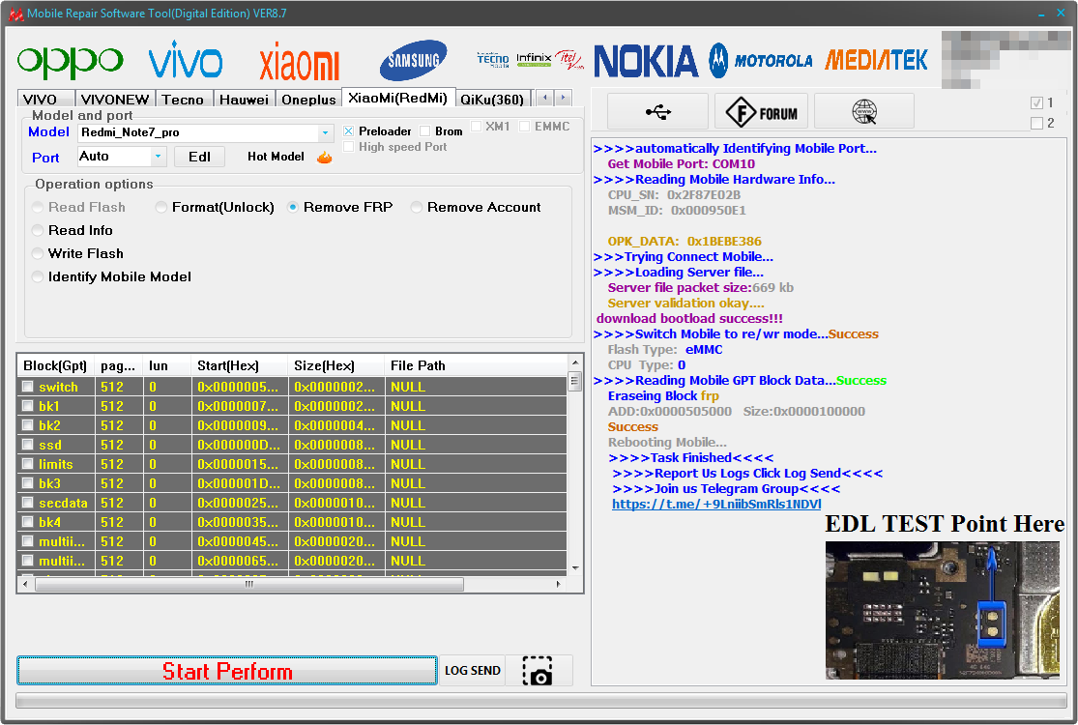1078x725 pixels.
Task: Tick the checkbox labeled 2
Action: click(x=1036, y=123)
